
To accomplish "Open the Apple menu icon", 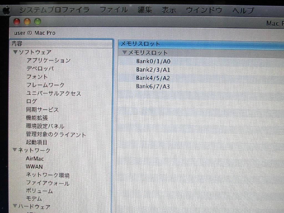I will [x=6, y=11].
